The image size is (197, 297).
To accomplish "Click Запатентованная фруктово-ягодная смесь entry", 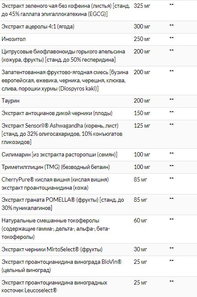I will [x=65, y=81].
